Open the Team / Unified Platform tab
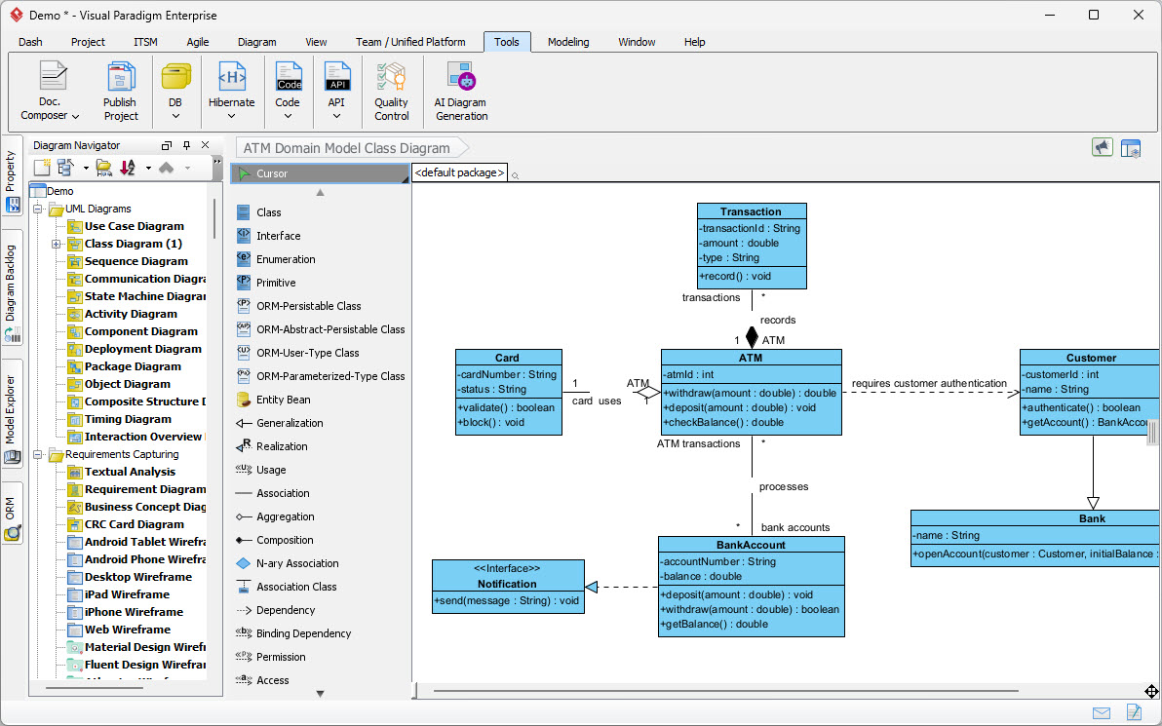The height and width of the screenshot is (726, 1162). coord(410,42)
